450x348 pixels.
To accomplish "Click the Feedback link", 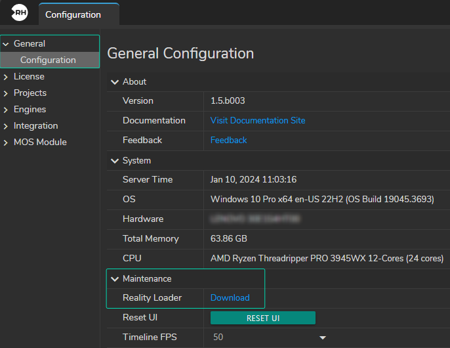I will pos(228,141).
